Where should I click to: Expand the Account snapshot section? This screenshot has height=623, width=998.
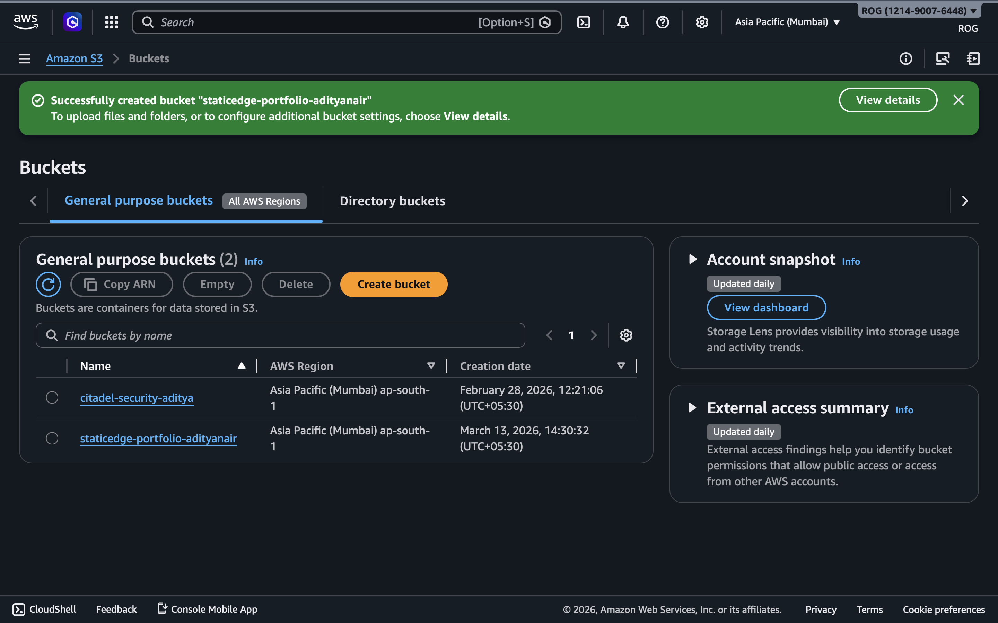tap(693, 259)
